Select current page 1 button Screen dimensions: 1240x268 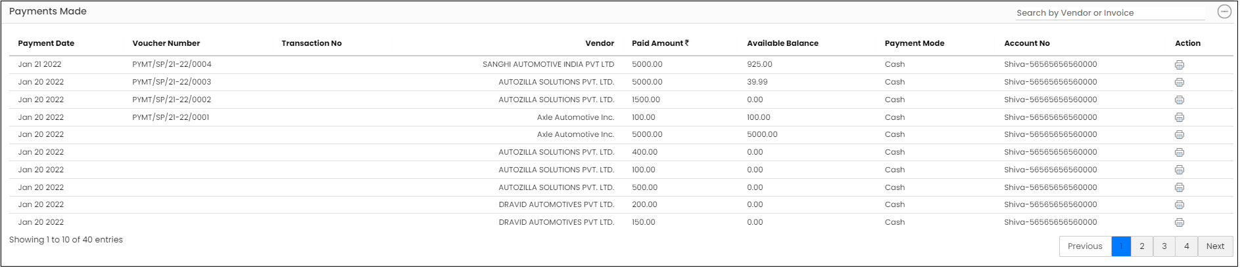click(x=1121, y=246)
